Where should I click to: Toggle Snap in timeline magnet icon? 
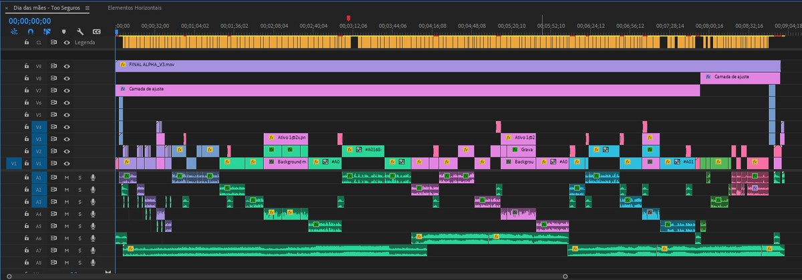30,31
